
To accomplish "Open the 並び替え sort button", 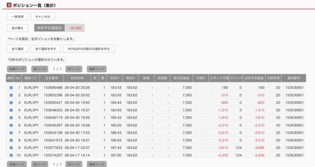I will click(18, 28).
